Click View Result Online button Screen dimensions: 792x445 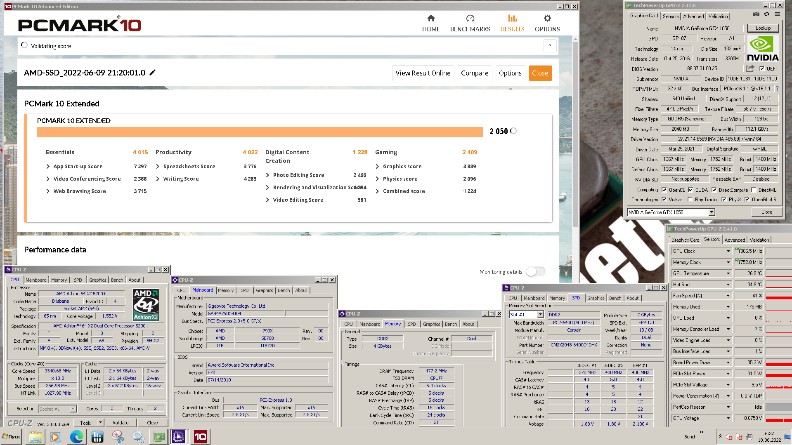(x=423, y=73)
